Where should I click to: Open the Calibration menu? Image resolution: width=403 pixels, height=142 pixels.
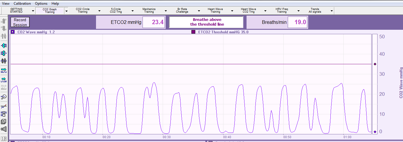(22, 4)
